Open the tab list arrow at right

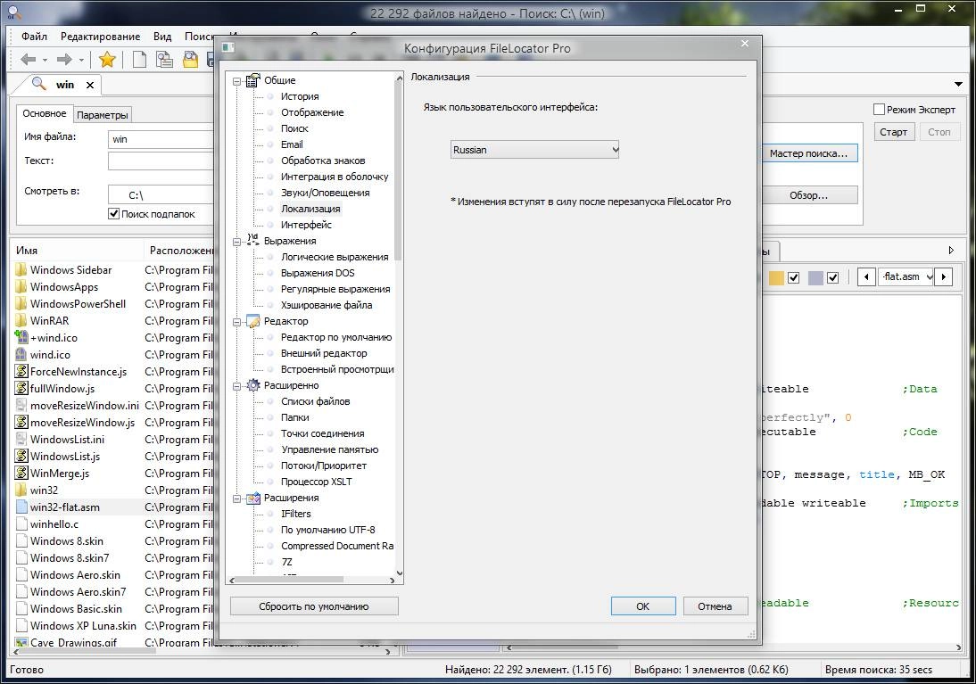[x=958, y=84]
